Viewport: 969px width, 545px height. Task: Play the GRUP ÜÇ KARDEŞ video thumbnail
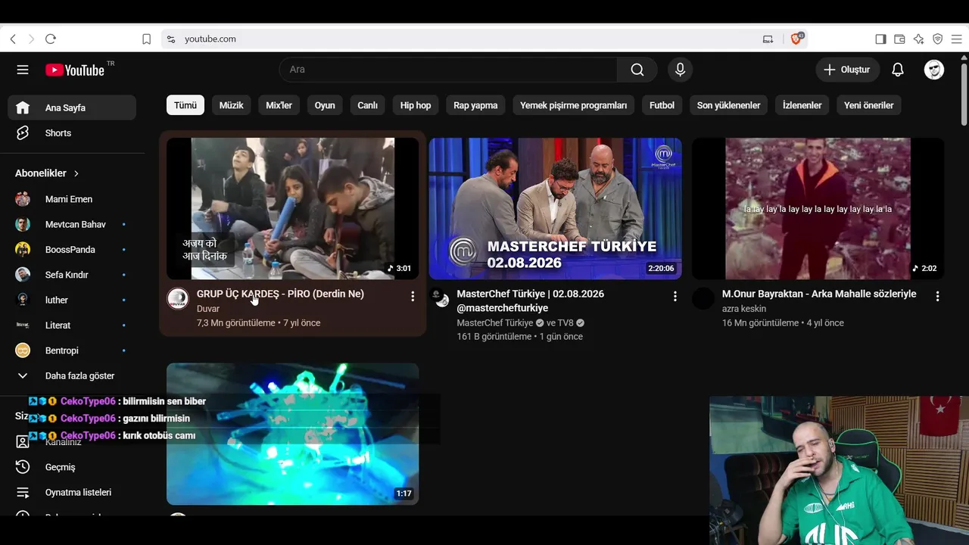point(292,208)
